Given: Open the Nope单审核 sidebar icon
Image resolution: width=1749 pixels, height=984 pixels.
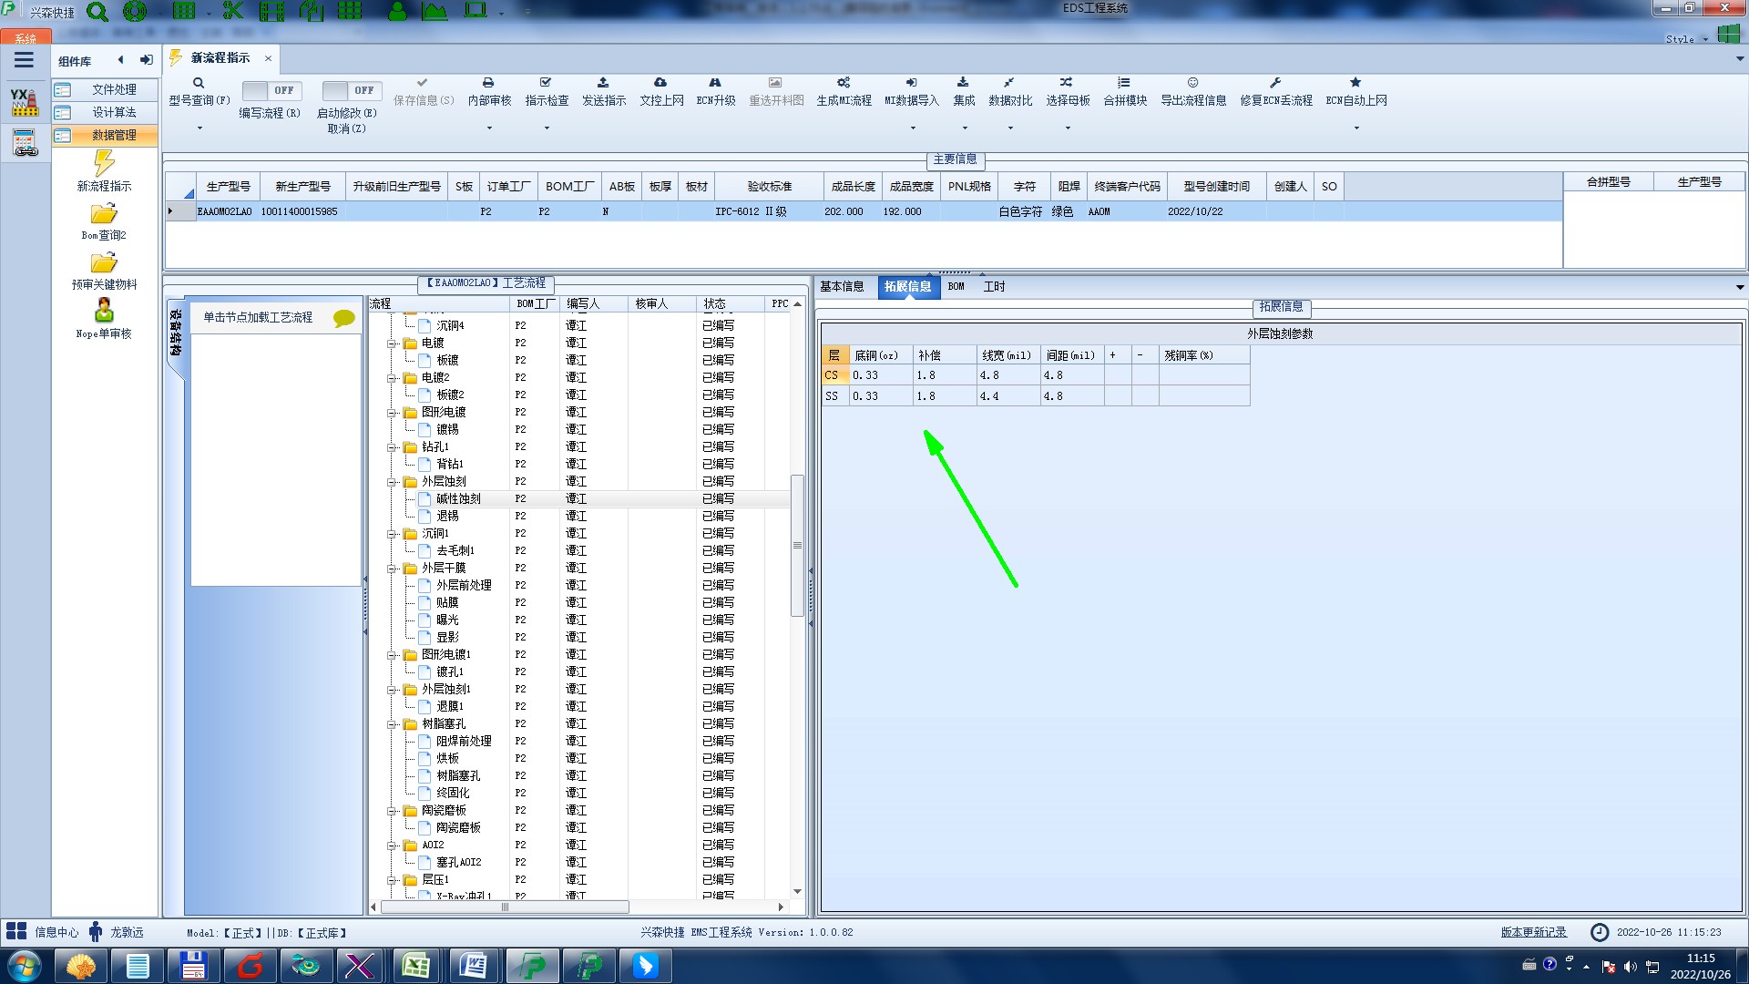Looking at the screenshot, I should tap(104, 311).
